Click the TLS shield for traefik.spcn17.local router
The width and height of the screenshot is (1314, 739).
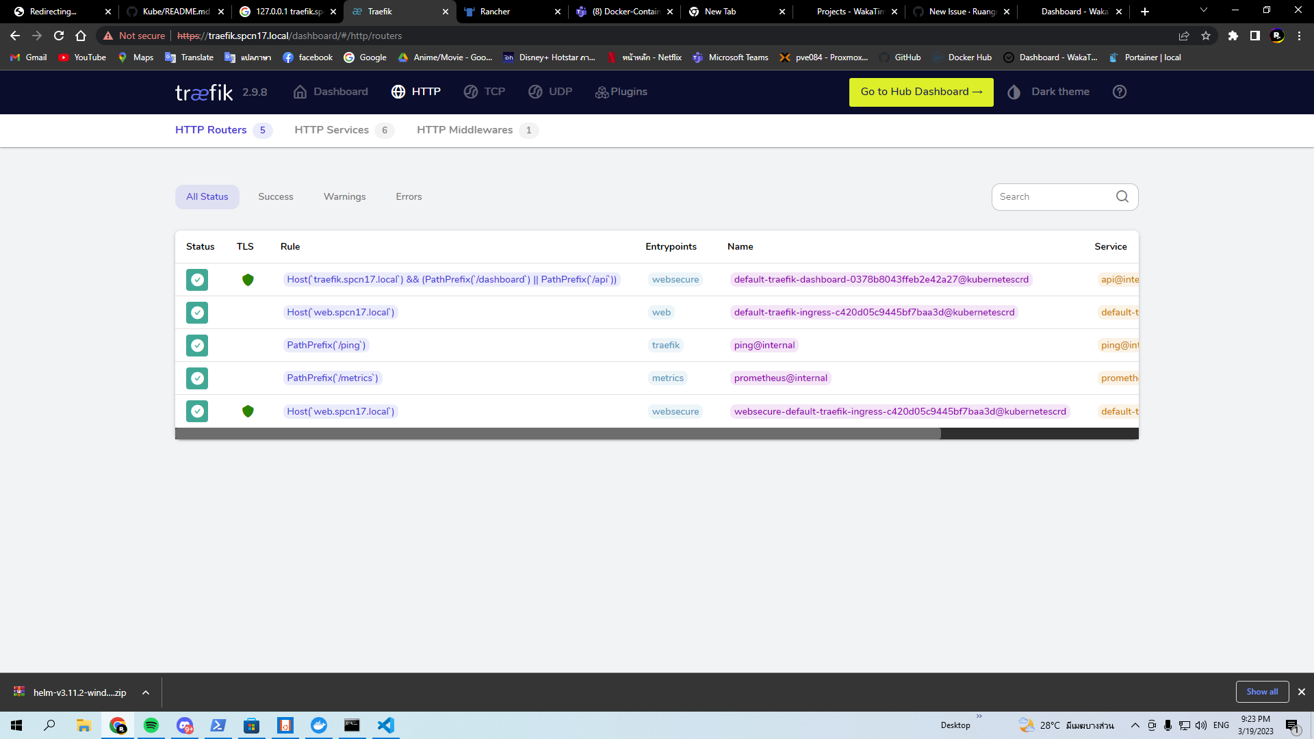click(248, 280)
